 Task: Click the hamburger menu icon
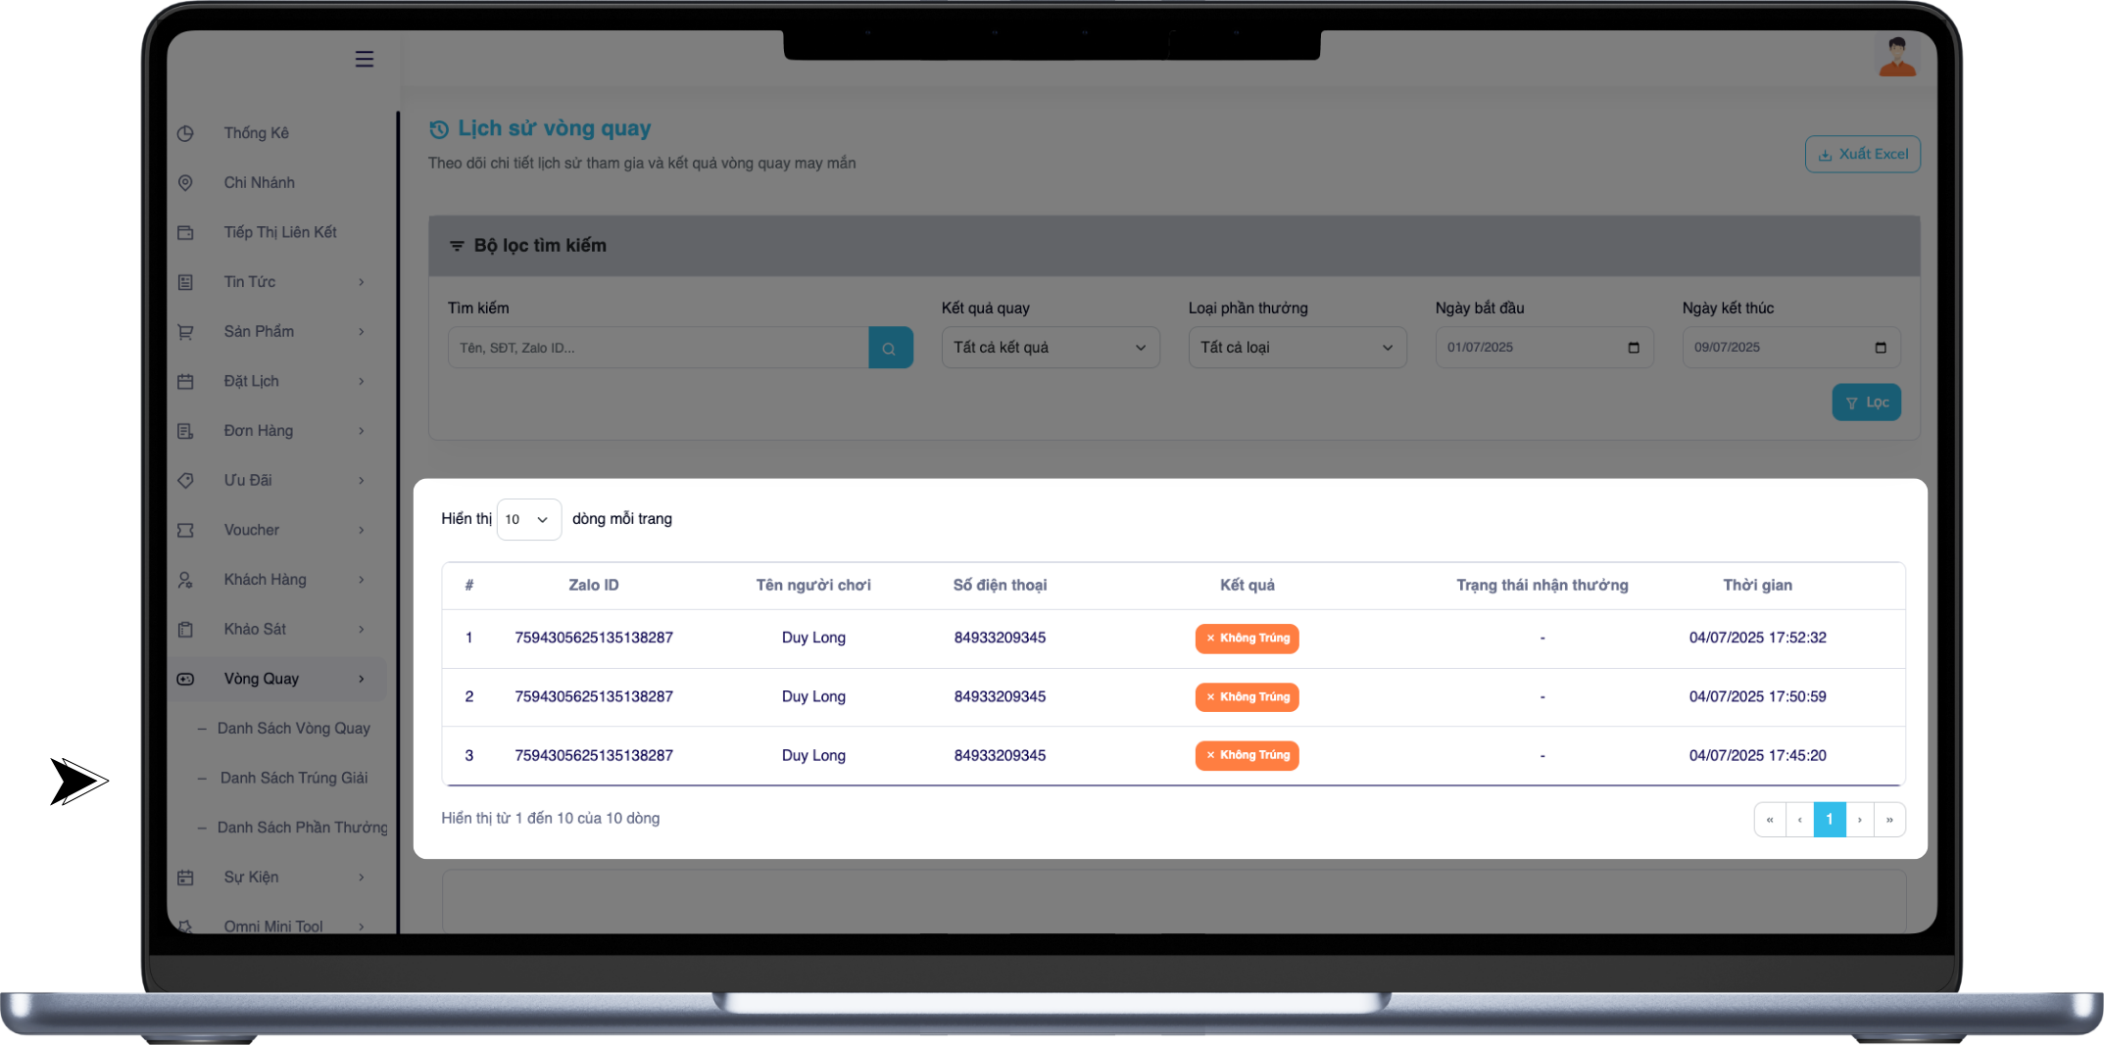pyautogui.click(x=364, y=59)
